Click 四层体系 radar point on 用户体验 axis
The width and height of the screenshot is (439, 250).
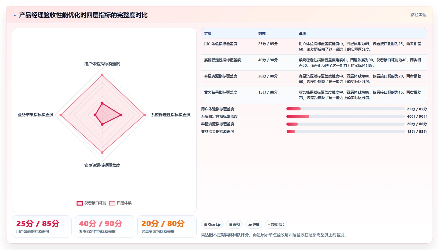pos(102,75)
